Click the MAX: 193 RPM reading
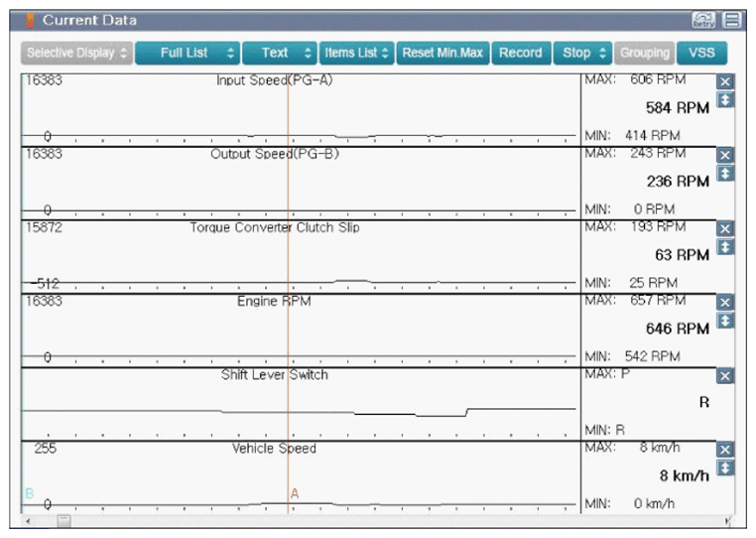The image size is (756, 538). (x=635, y=226)
